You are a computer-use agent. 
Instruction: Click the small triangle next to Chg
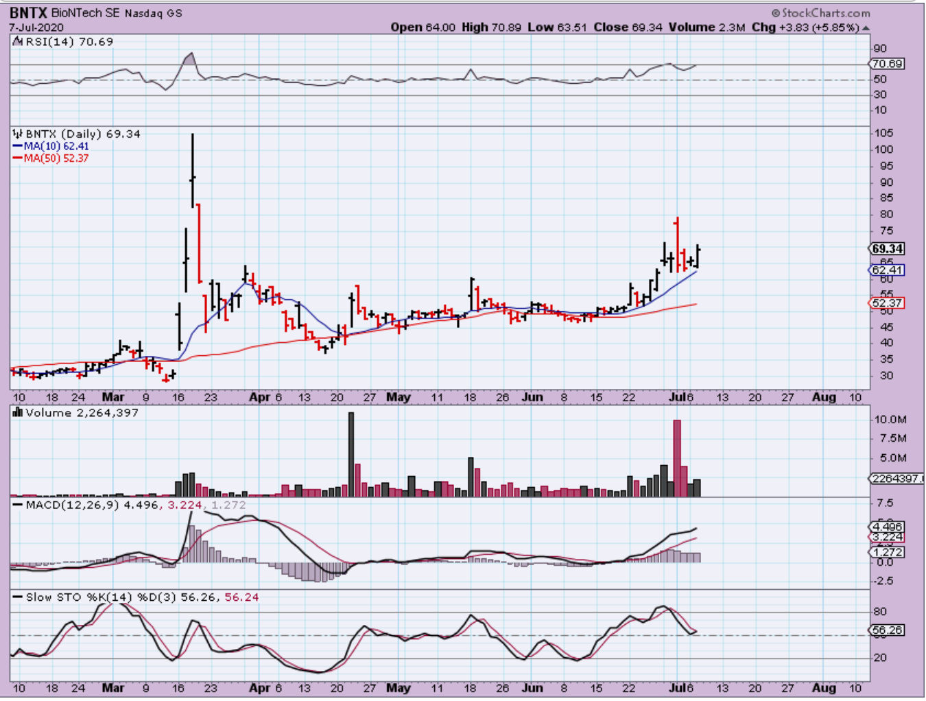pyautogui.click(x=866, y=28)
